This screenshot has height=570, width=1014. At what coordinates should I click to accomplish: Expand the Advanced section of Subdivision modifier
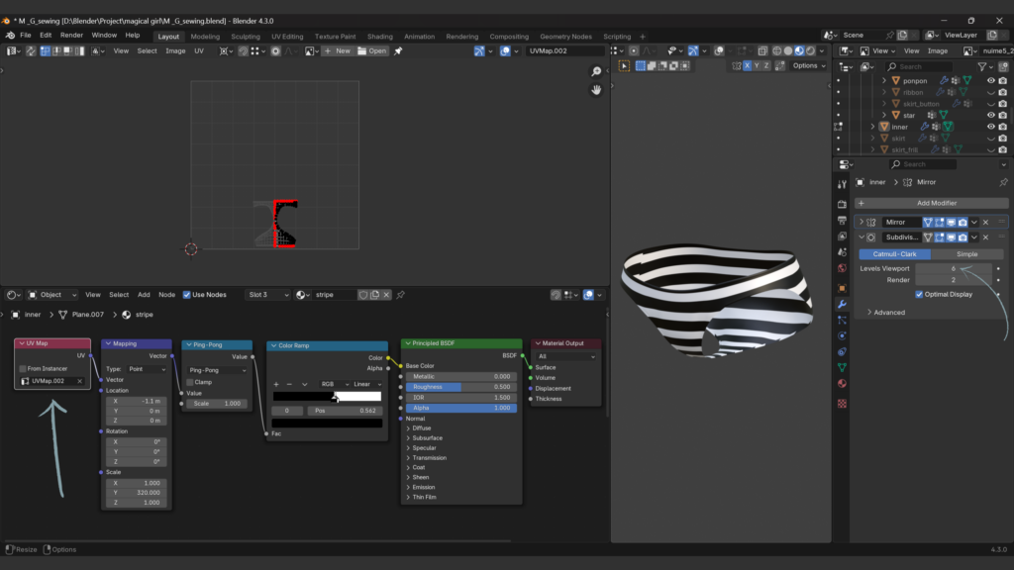coord(888,312)
